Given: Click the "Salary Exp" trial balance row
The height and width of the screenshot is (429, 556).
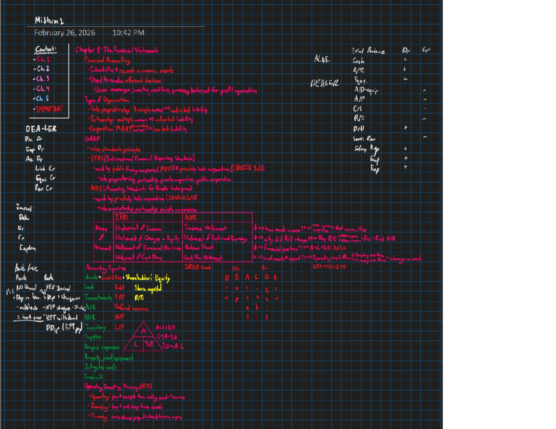Looking at the screenshot, I should 367,149.
